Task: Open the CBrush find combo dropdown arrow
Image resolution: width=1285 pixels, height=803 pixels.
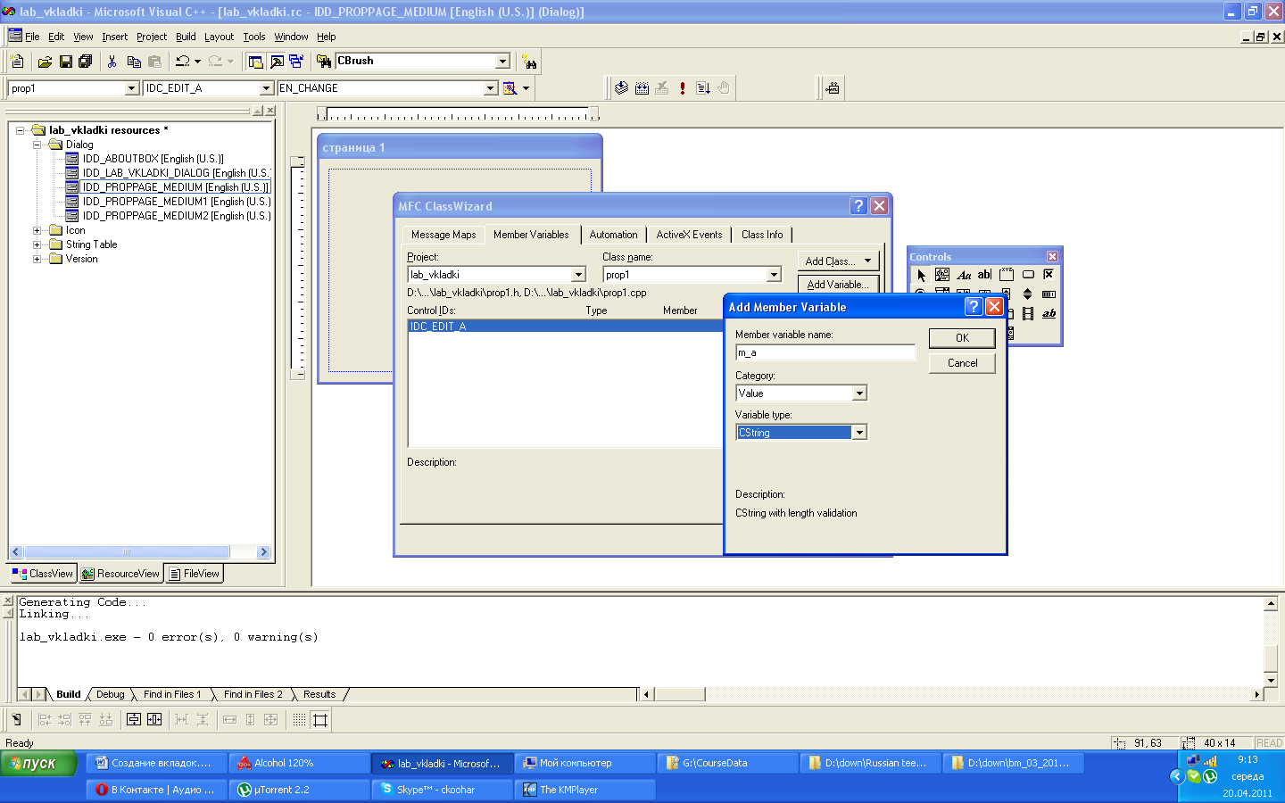Action: (502, 62)
